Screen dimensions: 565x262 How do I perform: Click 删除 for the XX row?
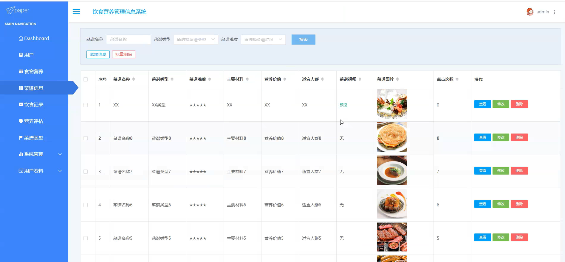pyautogui.click(x=519, y=104)
